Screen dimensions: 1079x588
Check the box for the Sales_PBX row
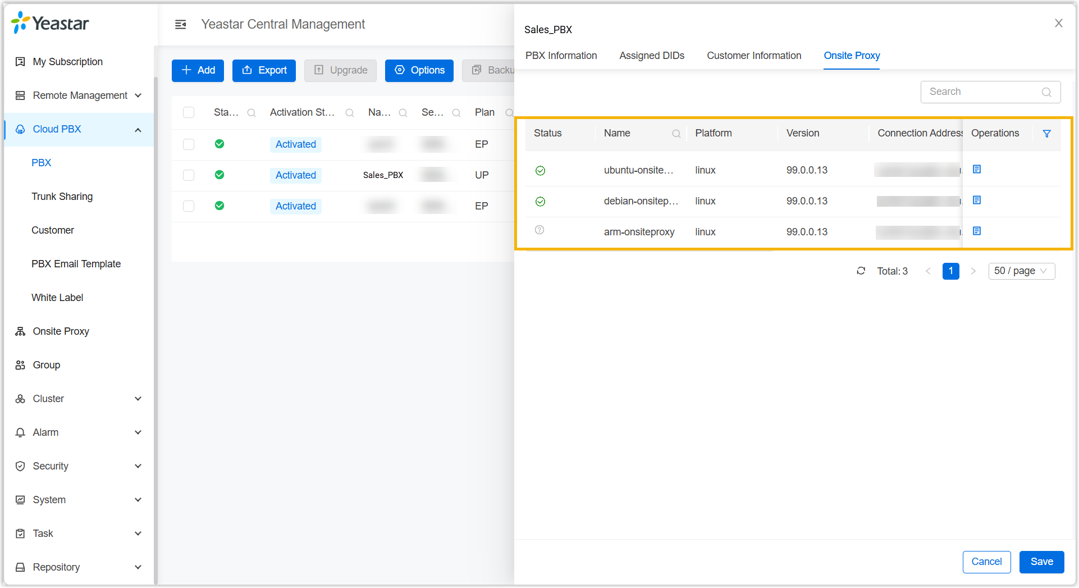coord(189,175)
